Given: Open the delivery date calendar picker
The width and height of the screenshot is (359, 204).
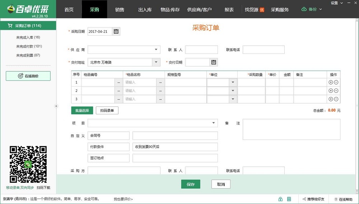Looking at the screenshot, I should point(214,62).
